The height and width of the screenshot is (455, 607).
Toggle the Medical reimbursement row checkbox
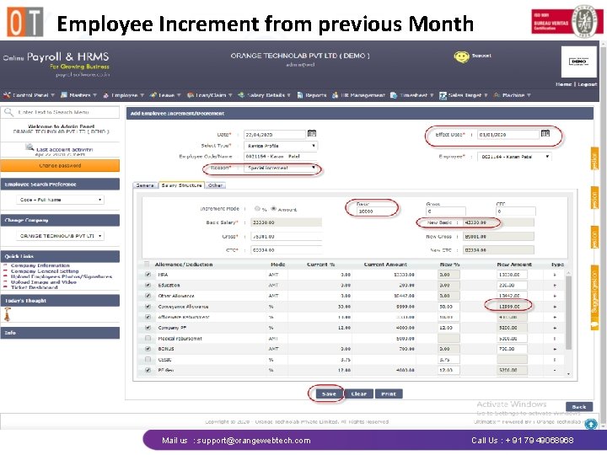coord(148,338)
